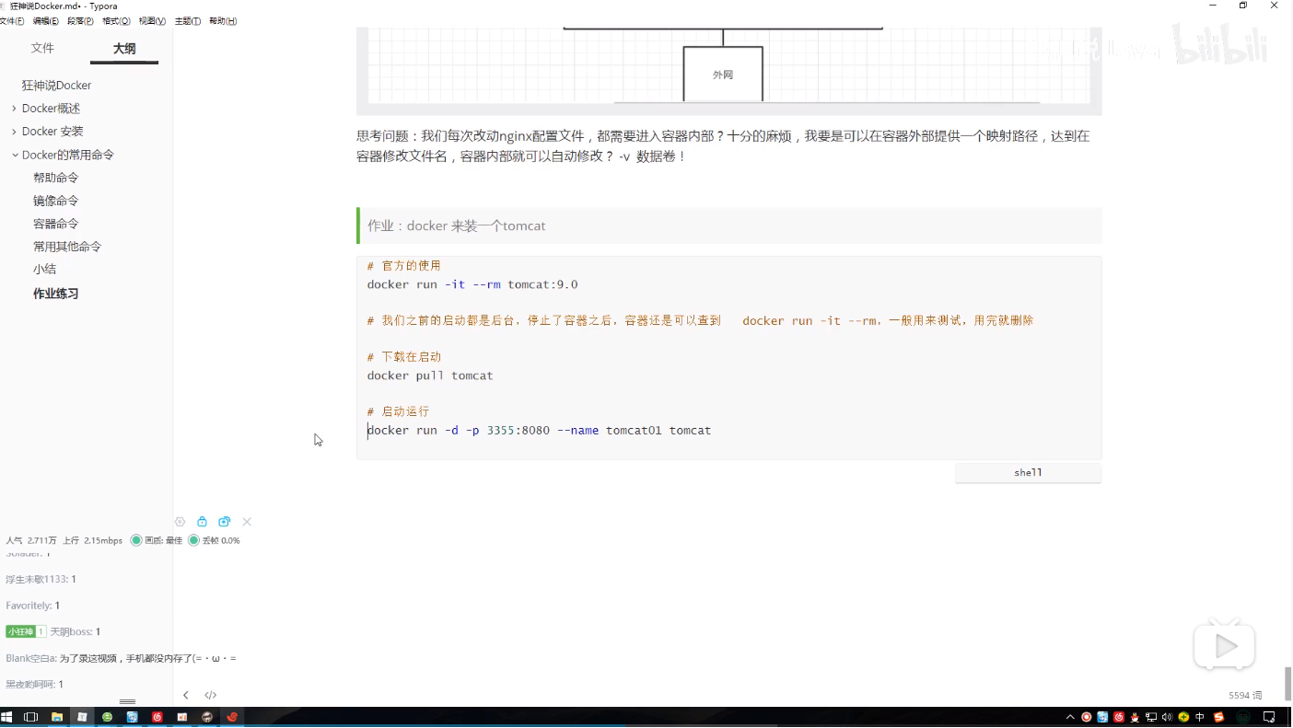Viewport: 1293px width, 728px height.
Task: Jump to 容器命令 in outline
Action: click(x=56, y=224)
